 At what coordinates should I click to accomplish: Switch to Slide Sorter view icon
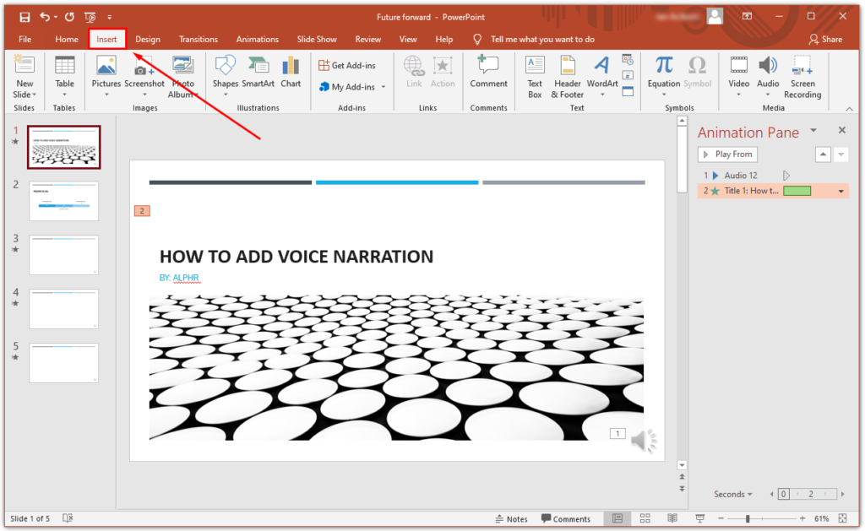pyautogui.click(x=645, y=518)
